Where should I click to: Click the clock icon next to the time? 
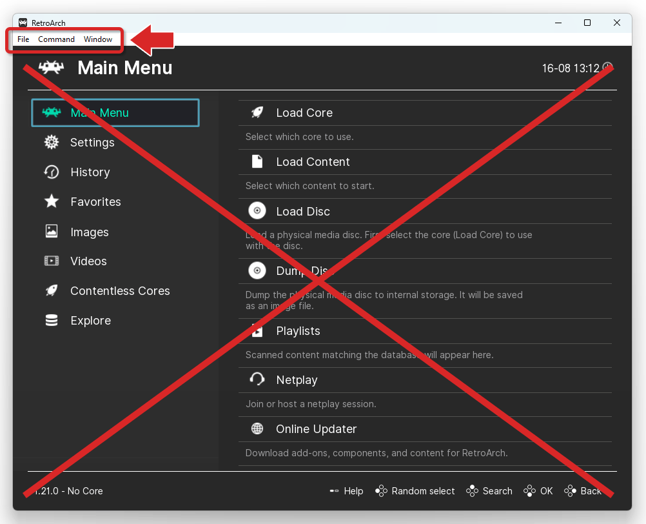[608, 67]
